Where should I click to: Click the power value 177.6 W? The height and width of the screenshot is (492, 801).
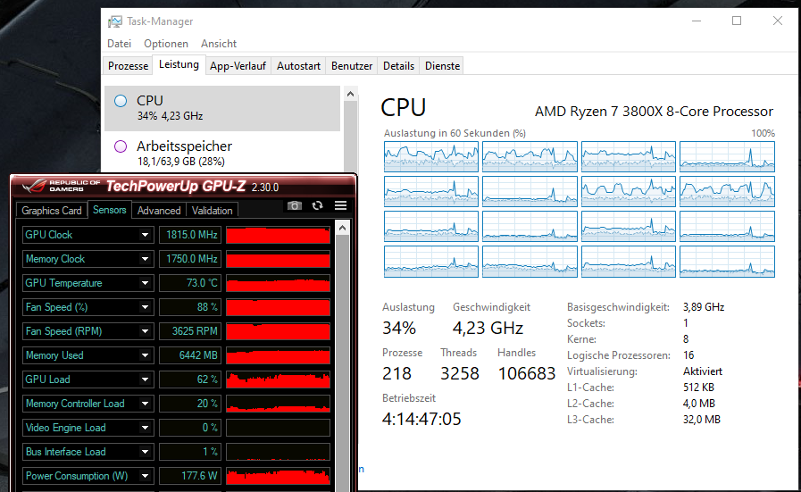click(x=190, y=476)
